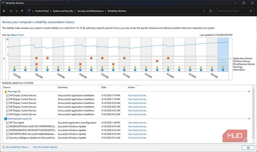
Task: Open Security and Maintenance breadcrumb
Action: [90, 11]
